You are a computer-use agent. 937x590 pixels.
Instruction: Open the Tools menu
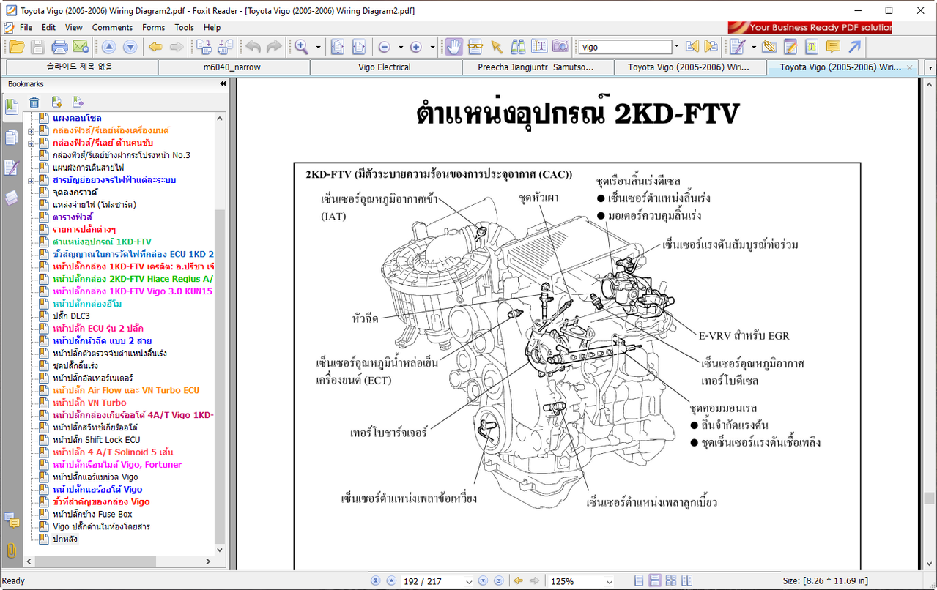pos(185,27)
